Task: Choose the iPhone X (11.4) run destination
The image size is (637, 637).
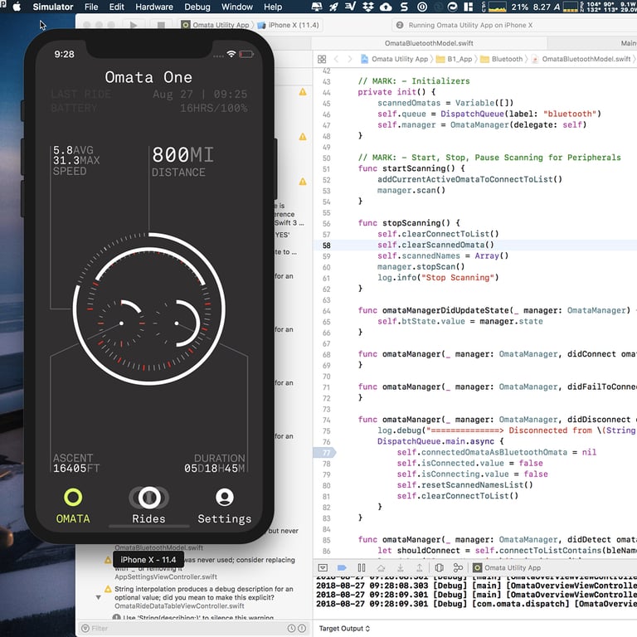Action: [x=288, y=25]
